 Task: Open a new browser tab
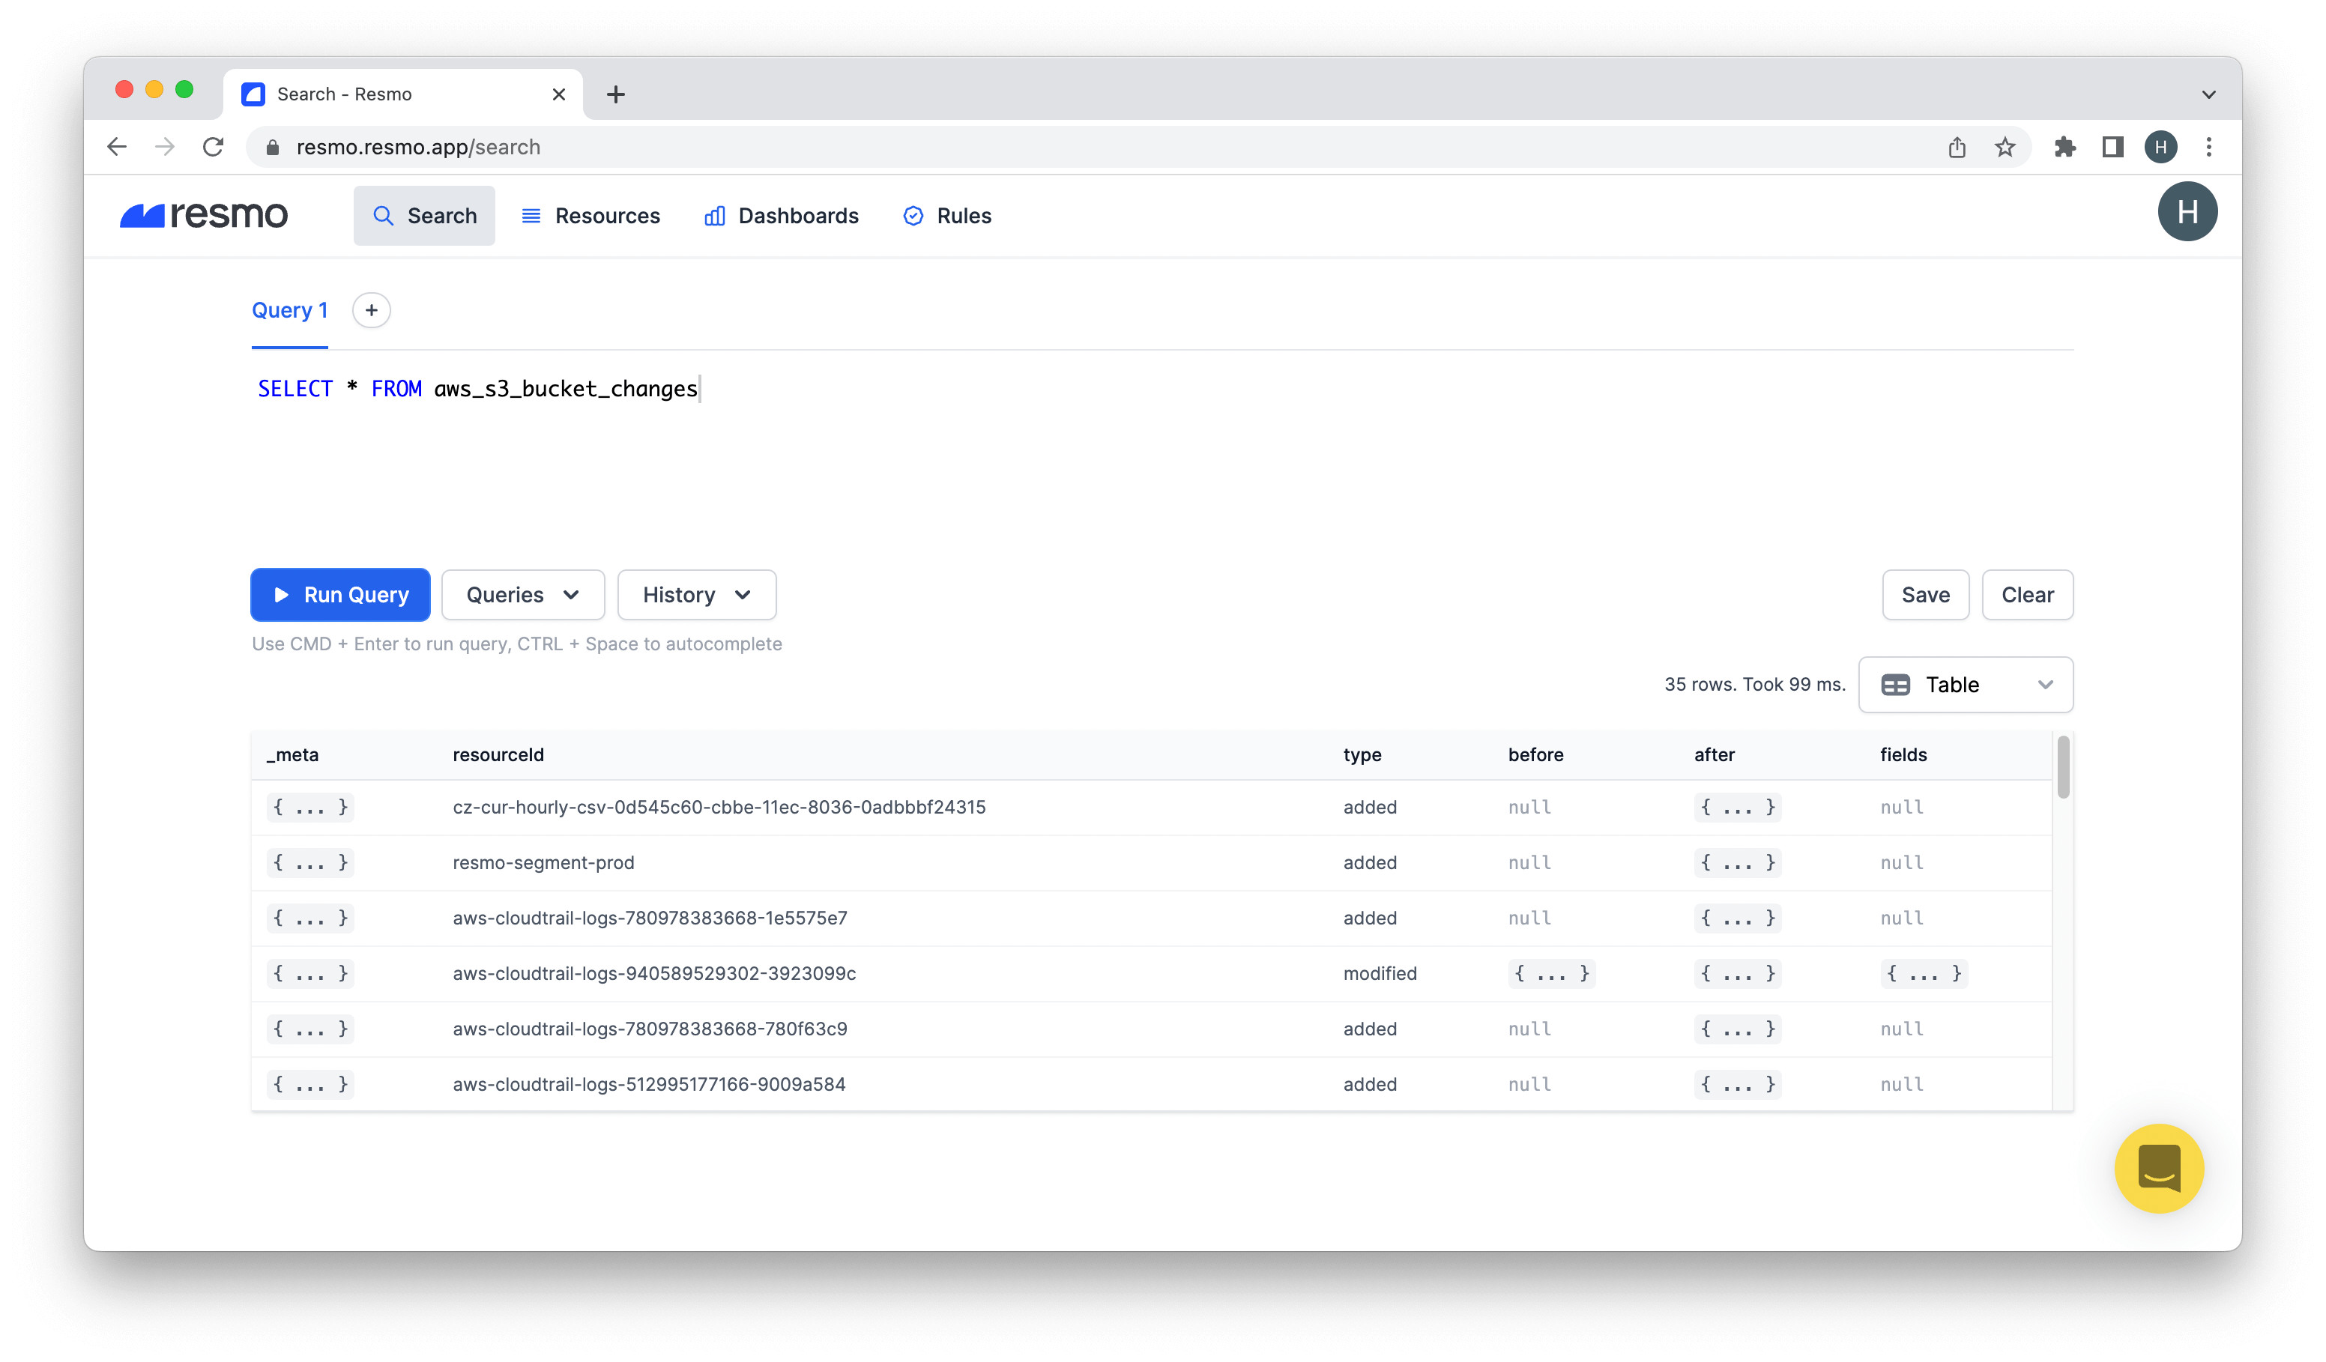point(616,94)
